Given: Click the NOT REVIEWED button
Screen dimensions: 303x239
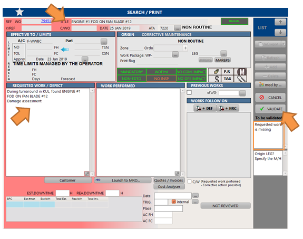Looking at the screenshot, I should coord(226,206).
